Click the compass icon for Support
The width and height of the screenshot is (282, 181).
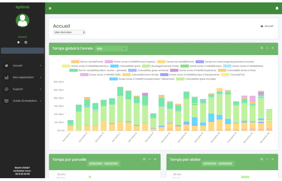[x=6, y=89]
